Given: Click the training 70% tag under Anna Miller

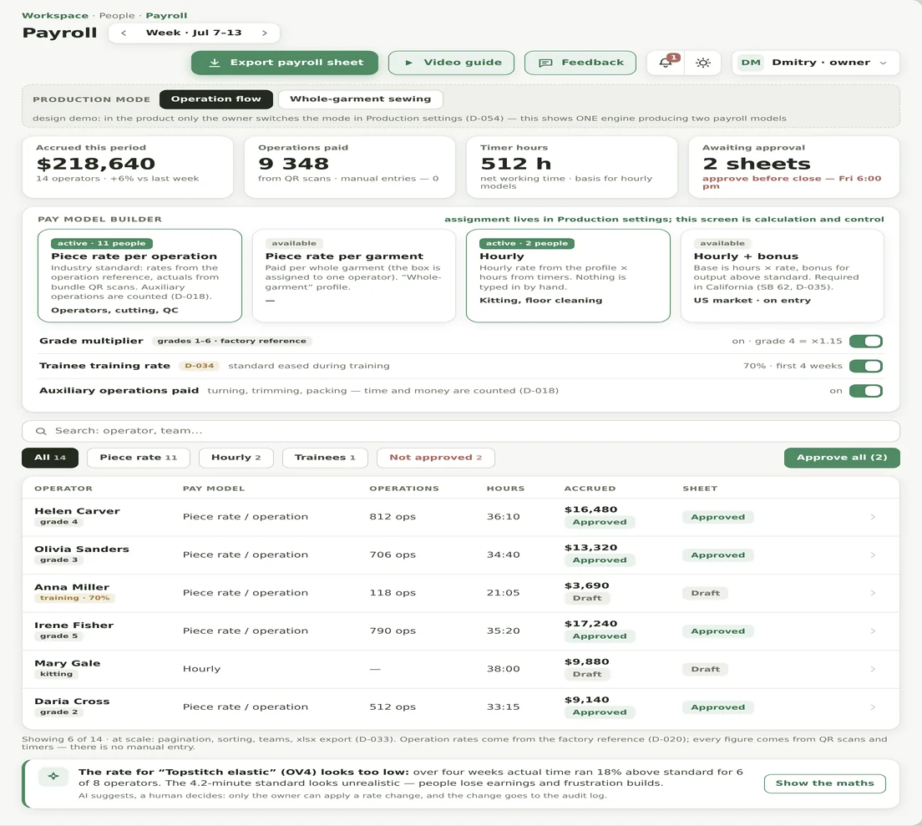Looking at the screenshot, I should coord(74,598).
